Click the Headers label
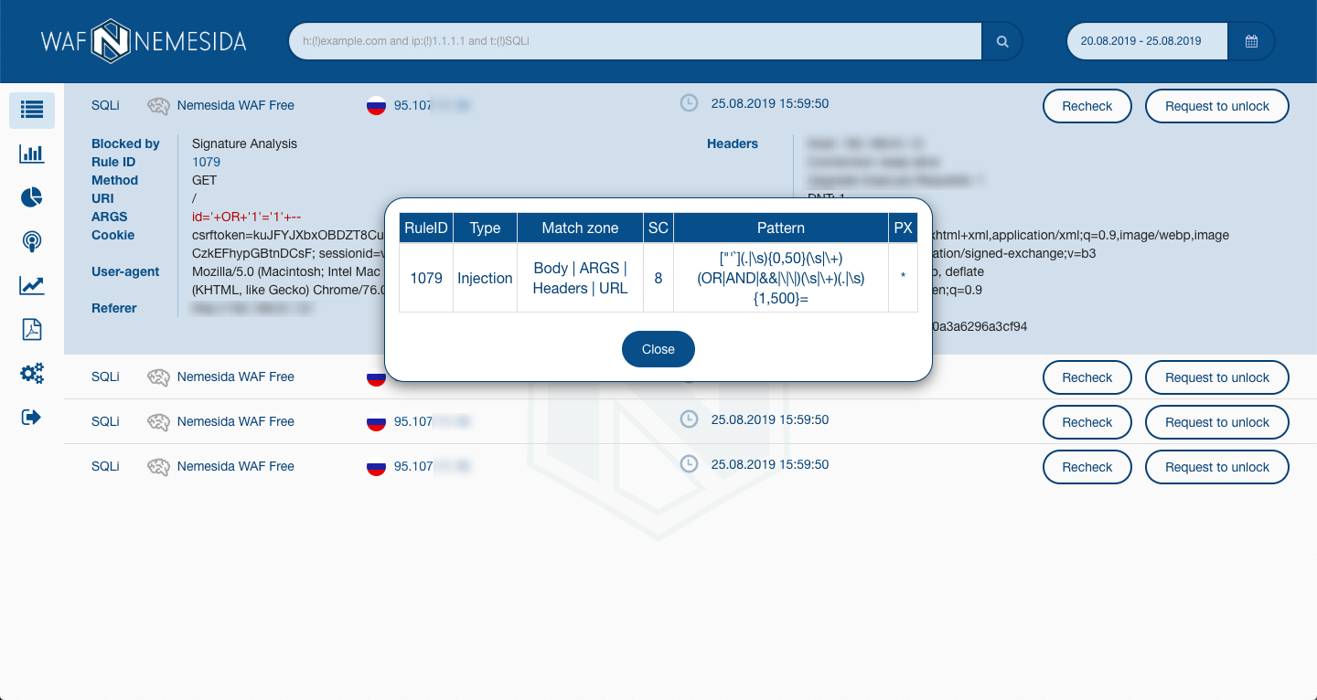The height and width of the screenshot is (700, 1317). pos(733,143)
